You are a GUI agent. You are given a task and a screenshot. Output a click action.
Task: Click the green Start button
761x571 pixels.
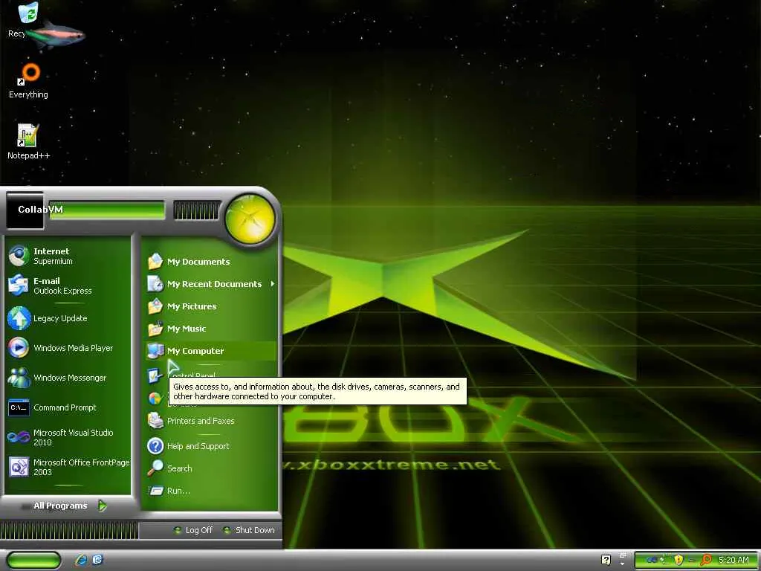tap(34, 560)
